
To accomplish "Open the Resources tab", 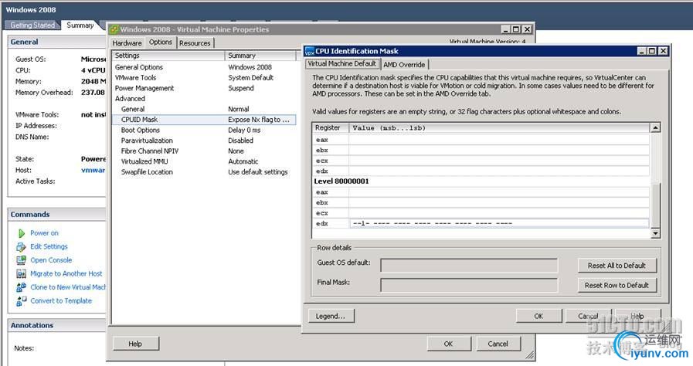I will click(x=195, y=42).
